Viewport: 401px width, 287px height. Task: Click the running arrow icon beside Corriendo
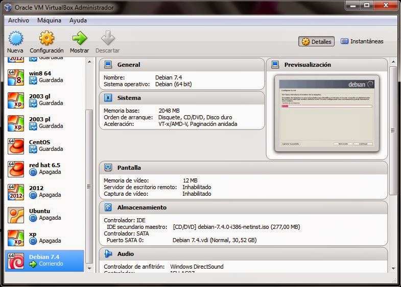point(33,264)
